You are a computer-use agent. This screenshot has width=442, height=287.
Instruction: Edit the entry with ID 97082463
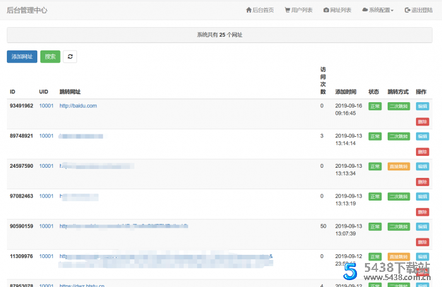[422, 197]
